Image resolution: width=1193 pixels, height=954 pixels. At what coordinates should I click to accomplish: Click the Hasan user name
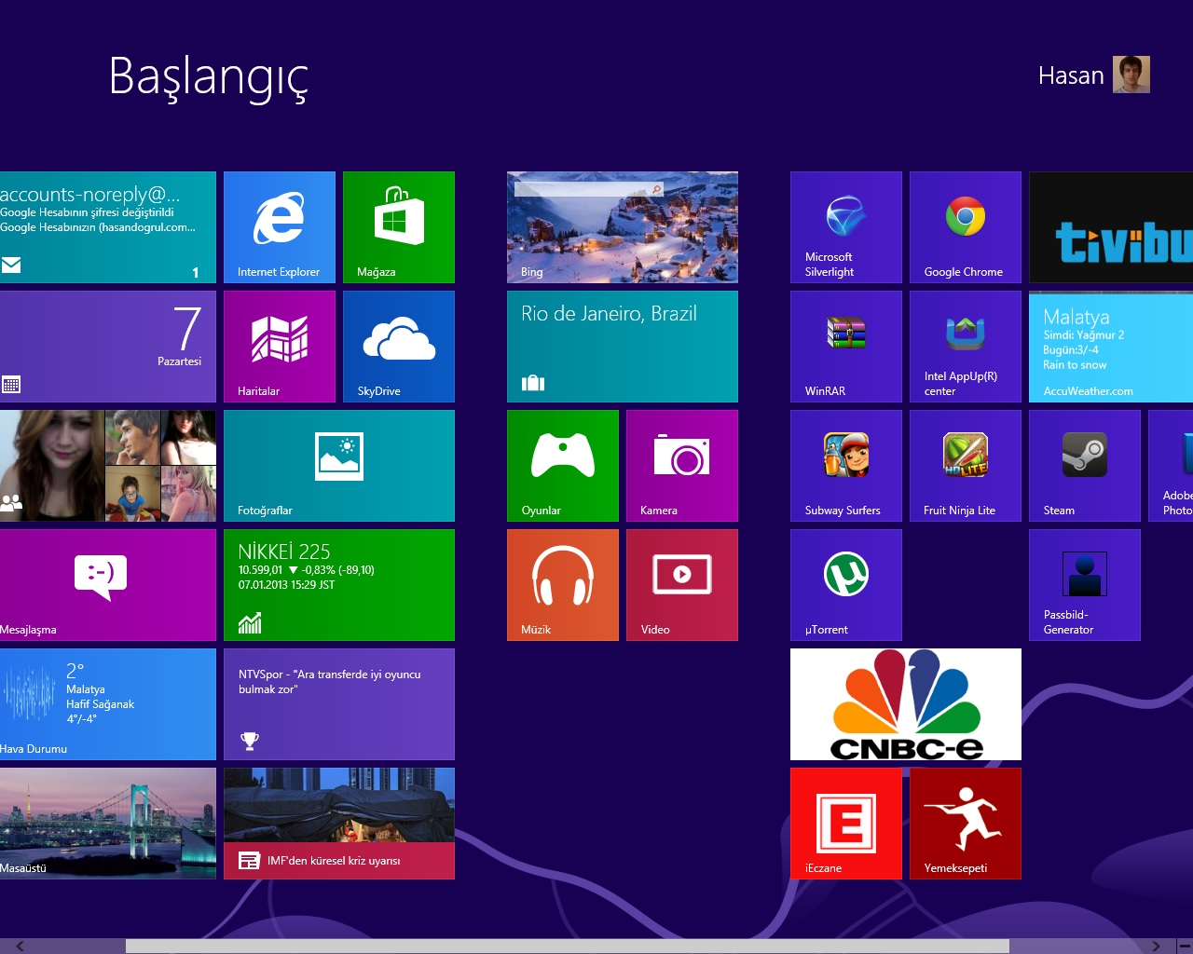1071,75
